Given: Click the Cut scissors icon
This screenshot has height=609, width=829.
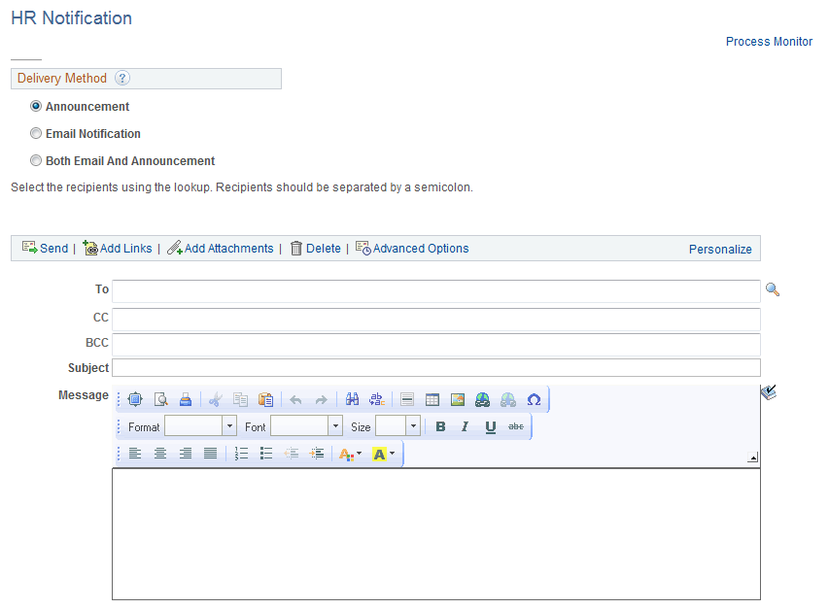Looking at the screenshot, I should tap(215, 400).
